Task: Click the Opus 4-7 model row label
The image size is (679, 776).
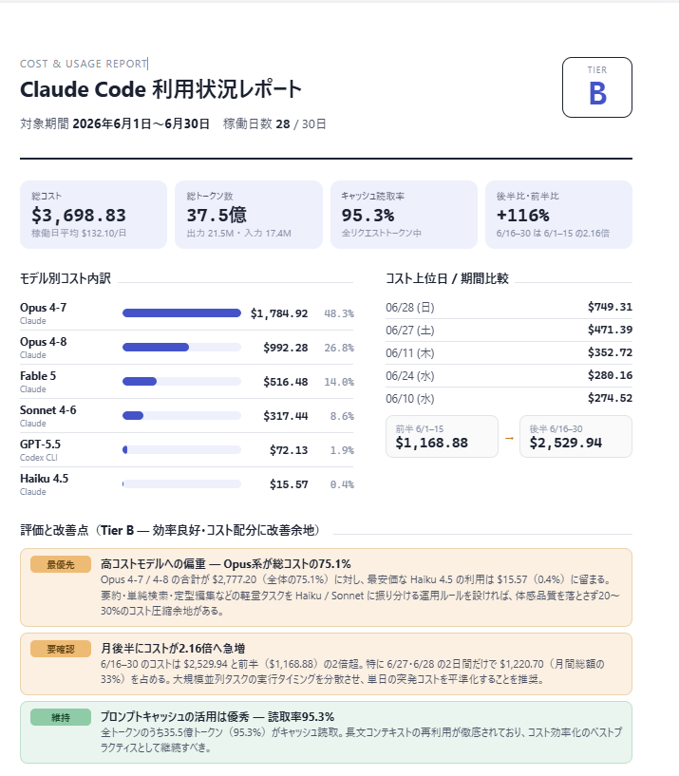Action: [43, 308]
